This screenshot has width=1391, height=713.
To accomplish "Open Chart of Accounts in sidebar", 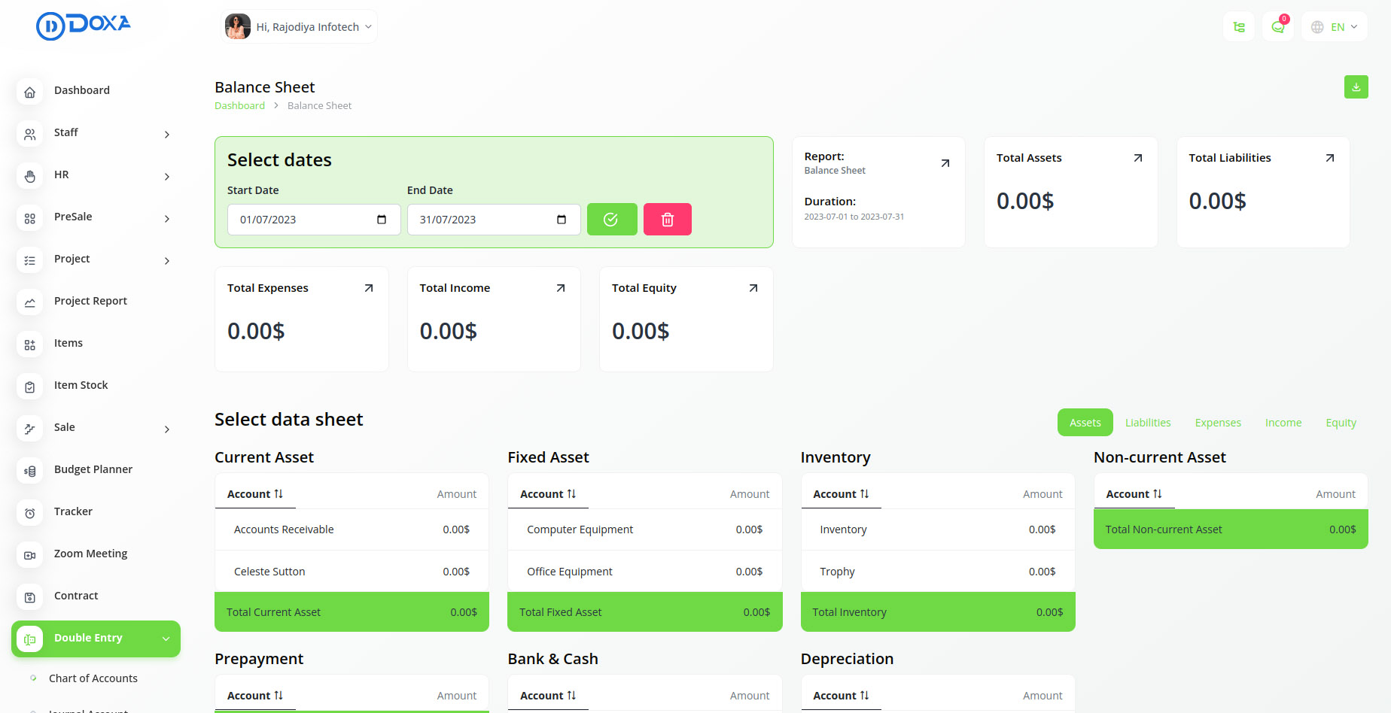I will (x=93, y=678).
